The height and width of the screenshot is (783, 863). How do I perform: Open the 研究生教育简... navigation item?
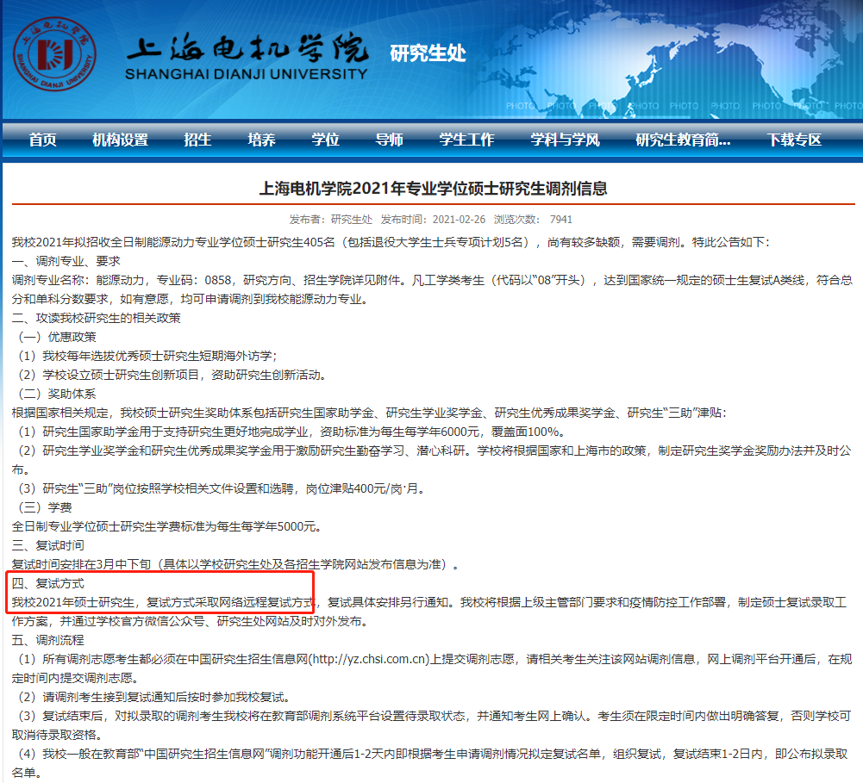(x=683, y=140)
